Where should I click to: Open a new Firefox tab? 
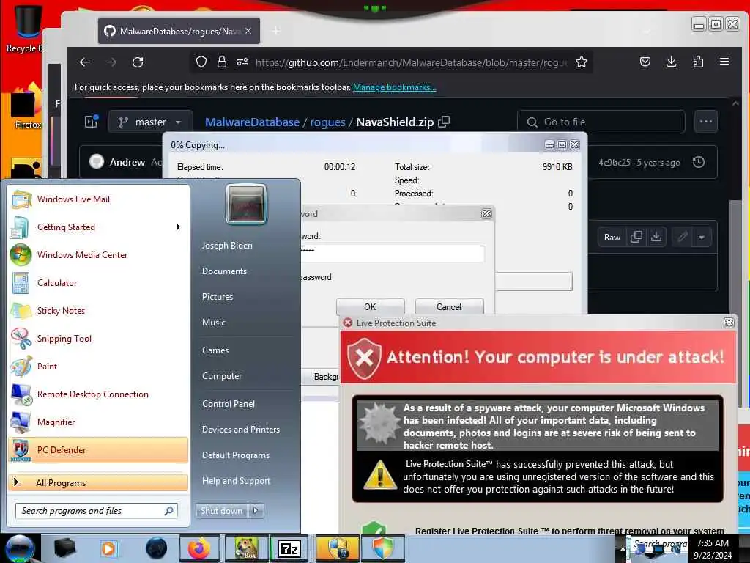(276, 31)
